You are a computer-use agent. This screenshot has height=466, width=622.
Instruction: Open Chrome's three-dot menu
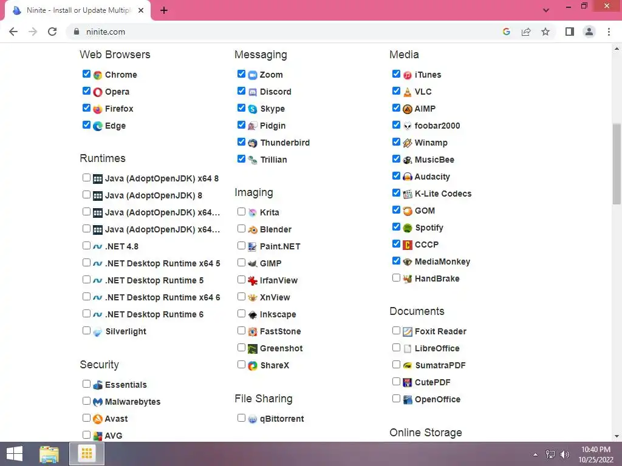point(609,32)
